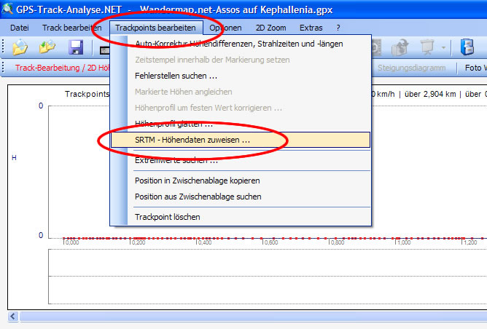Click the floppy disk save icon
This screenshot has width=487, height=329.
(76, 48)
